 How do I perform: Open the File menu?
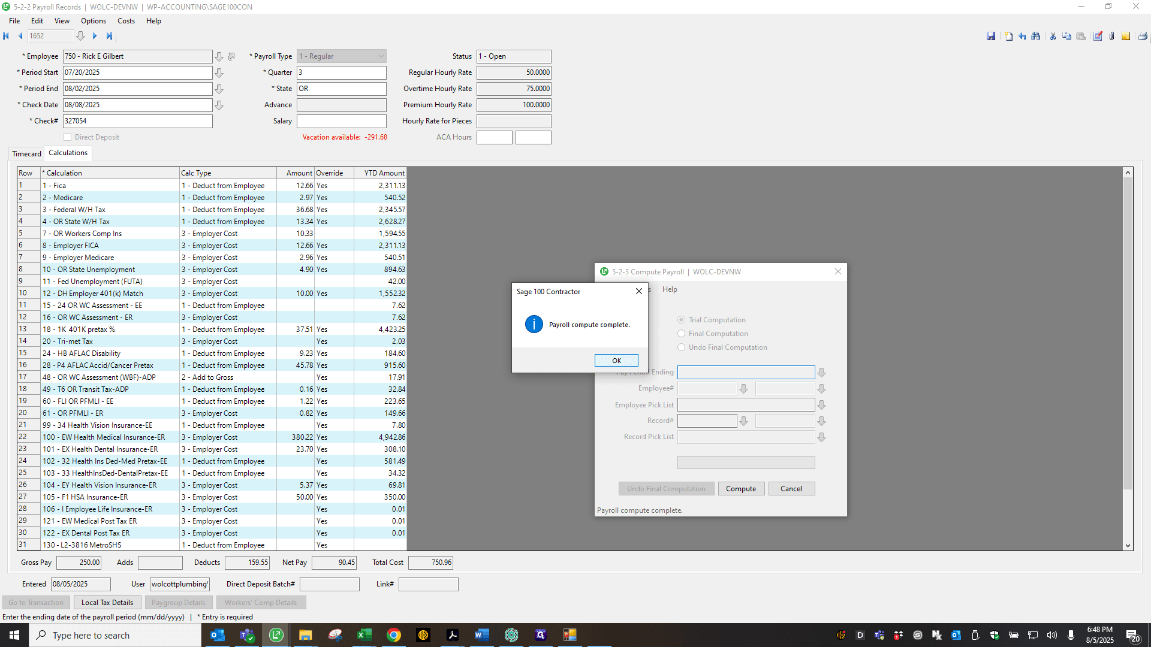(14, 21)
